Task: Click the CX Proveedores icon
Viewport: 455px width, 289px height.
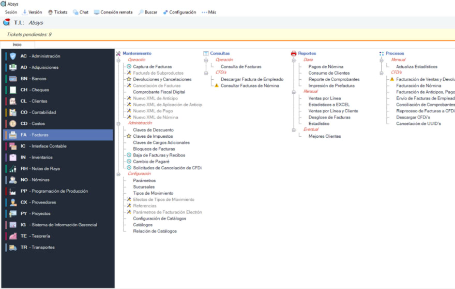Action: click(13, 203)
